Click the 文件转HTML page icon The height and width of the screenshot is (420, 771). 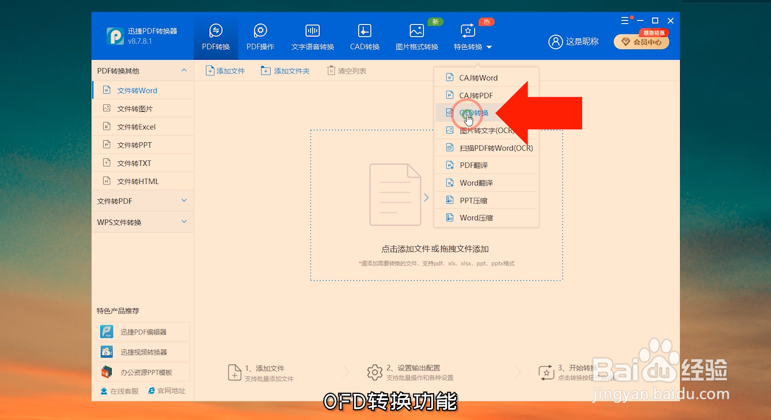106,180
